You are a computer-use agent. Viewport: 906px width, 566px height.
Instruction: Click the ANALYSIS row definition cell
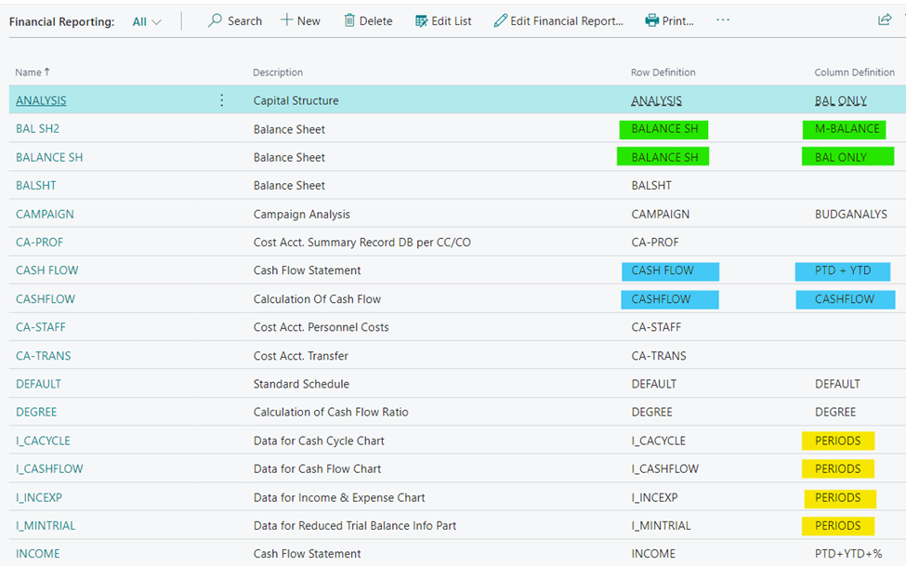click(656, 100)
